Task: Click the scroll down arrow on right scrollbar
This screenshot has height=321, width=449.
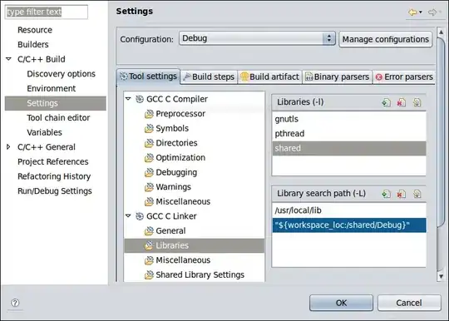Action: 441,276
